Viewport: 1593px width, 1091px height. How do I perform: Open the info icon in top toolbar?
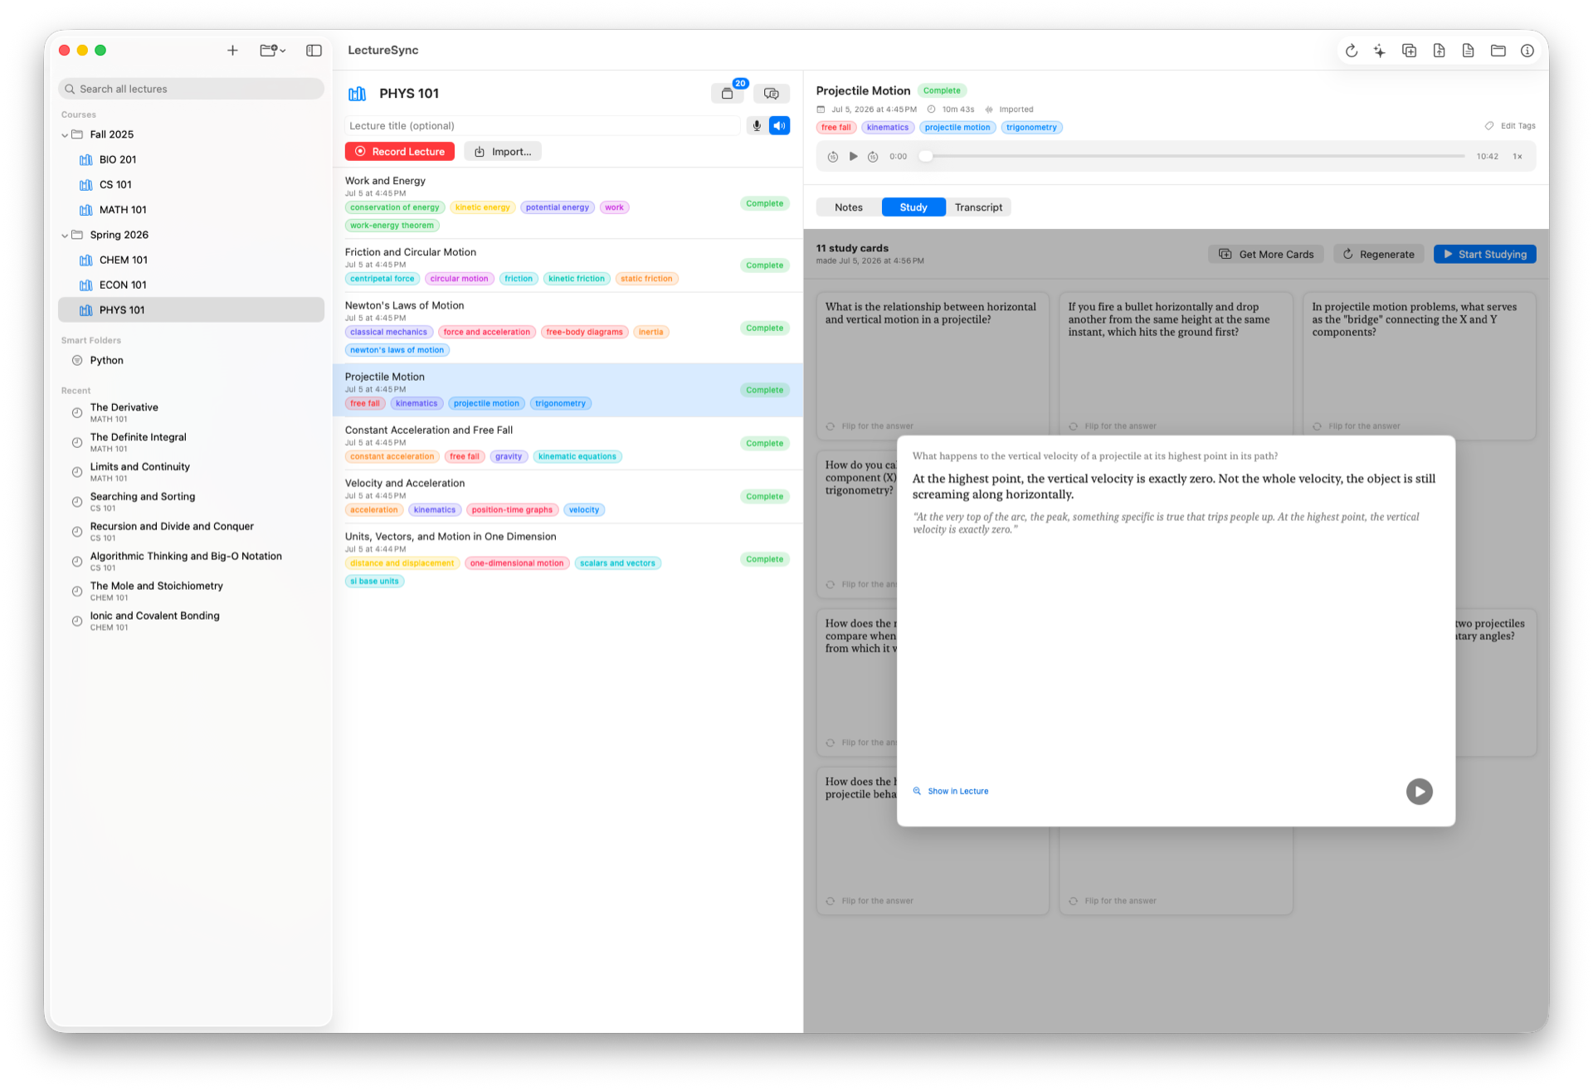(x=1527, y=51)
